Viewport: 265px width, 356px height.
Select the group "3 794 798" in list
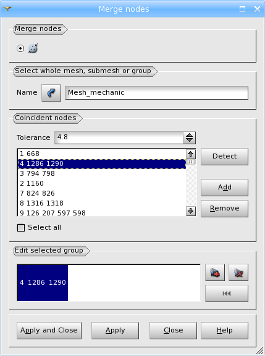pos(102,173)
